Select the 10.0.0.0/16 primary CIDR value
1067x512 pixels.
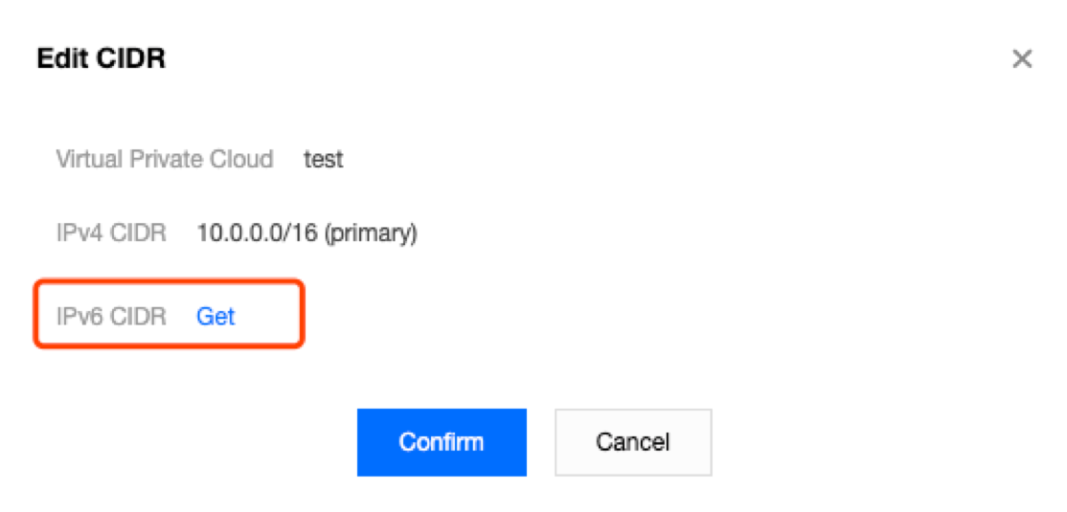point(306,234)
